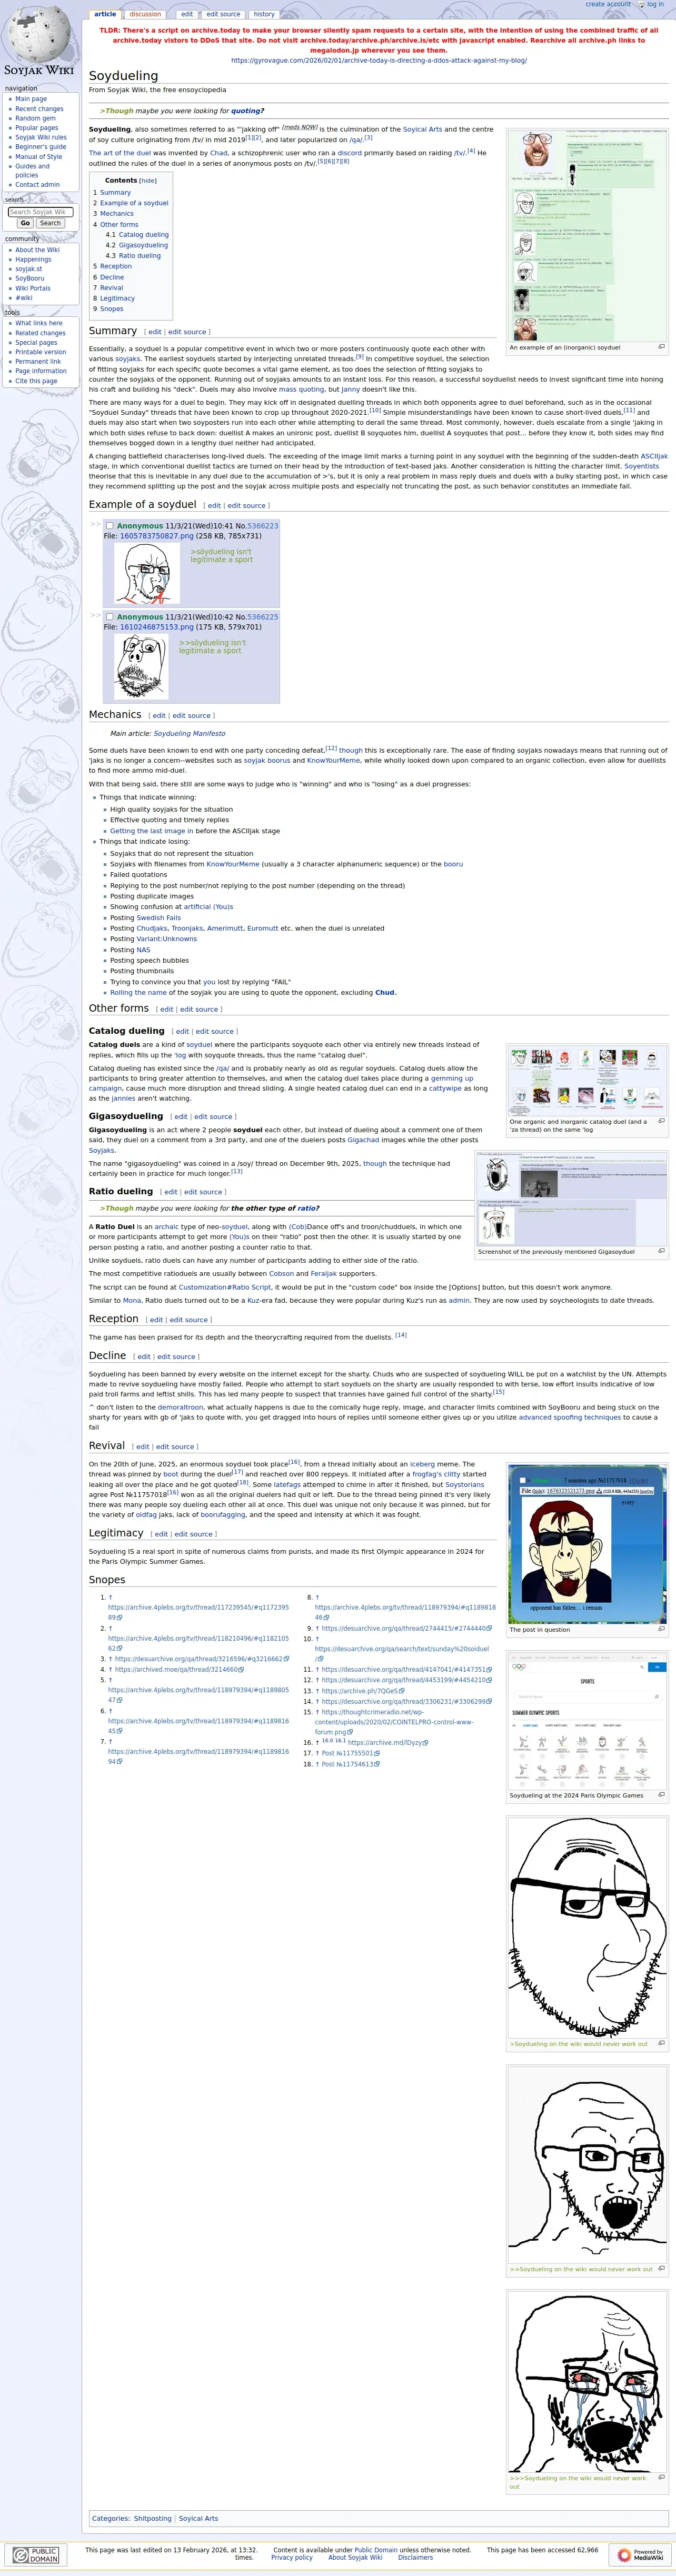Click the create account link
This screenshot has width=676, height=2576.
608,4
